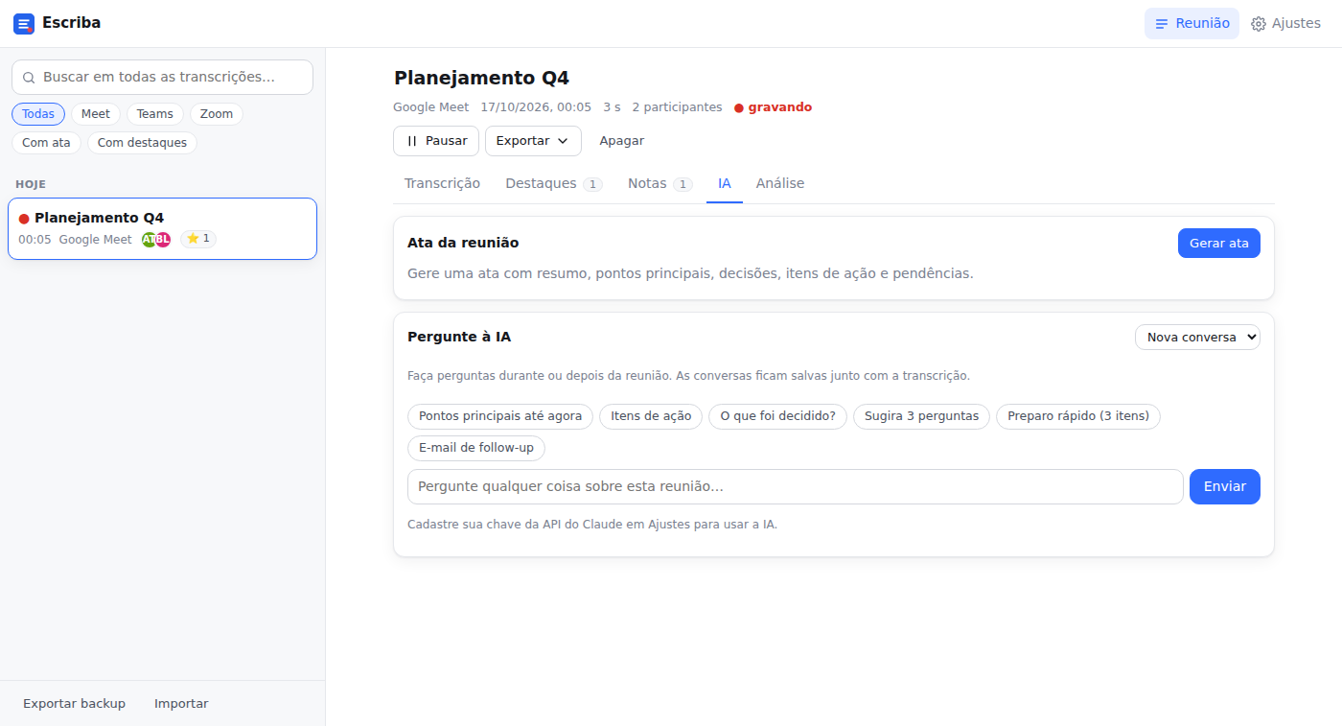Click the Enviar button
The width and height of the screenshot is (1342, 726).
coord(1225,486)
